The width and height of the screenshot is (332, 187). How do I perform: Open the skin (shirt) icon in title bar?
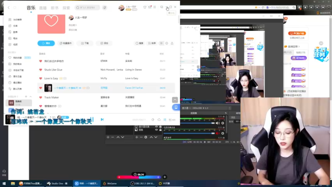point(145,7)
